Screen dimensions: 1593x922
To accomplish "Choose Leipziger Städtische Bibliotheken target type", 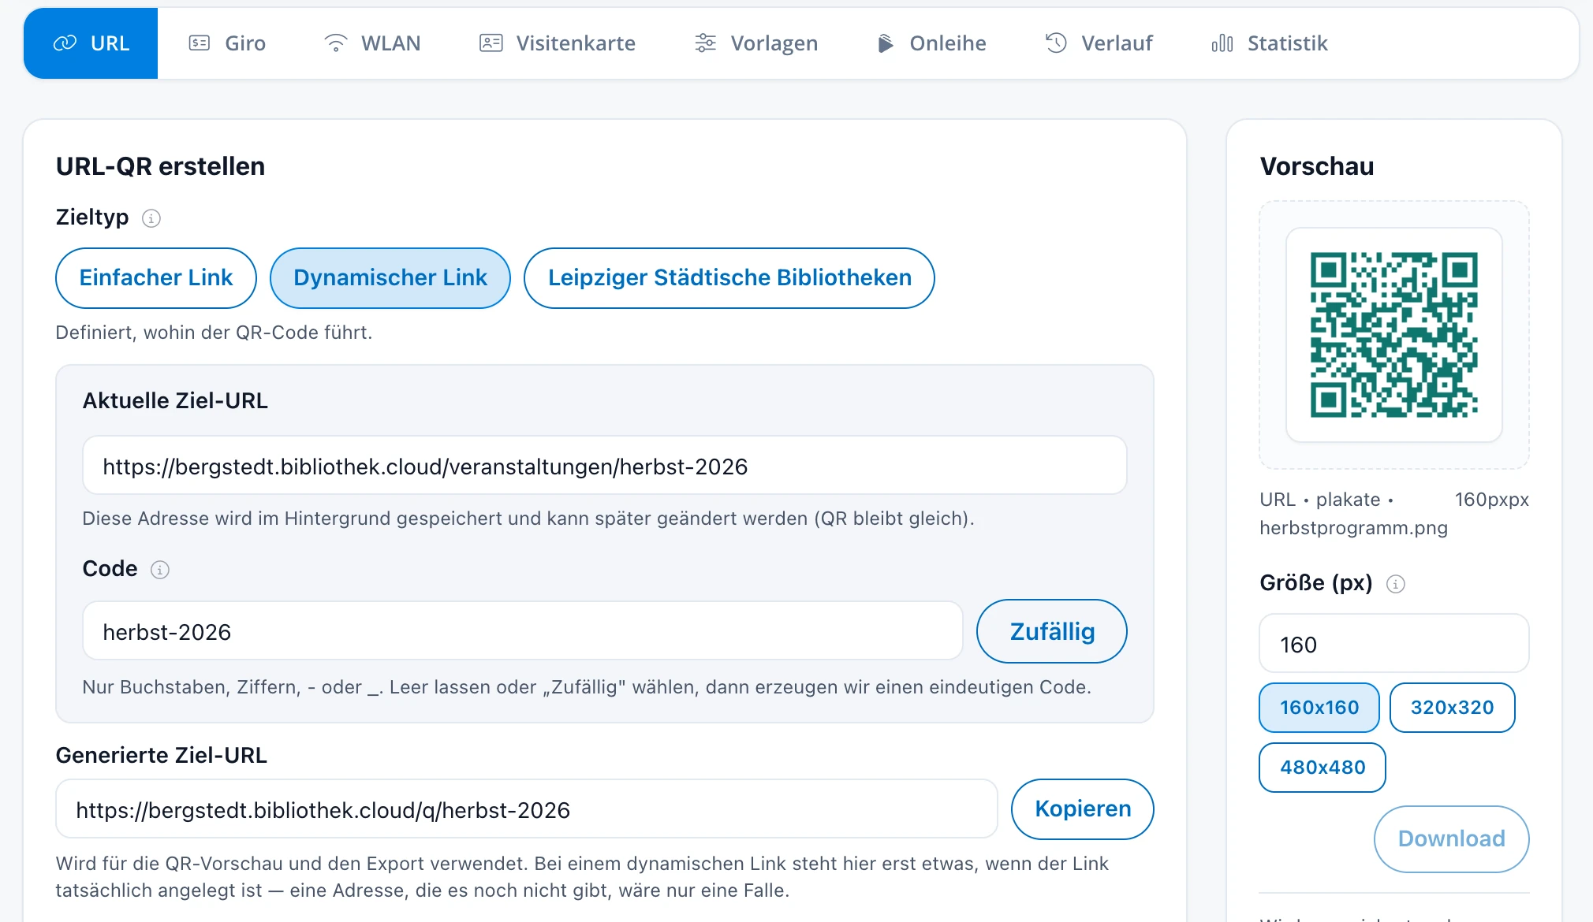I will pos(729,278).
